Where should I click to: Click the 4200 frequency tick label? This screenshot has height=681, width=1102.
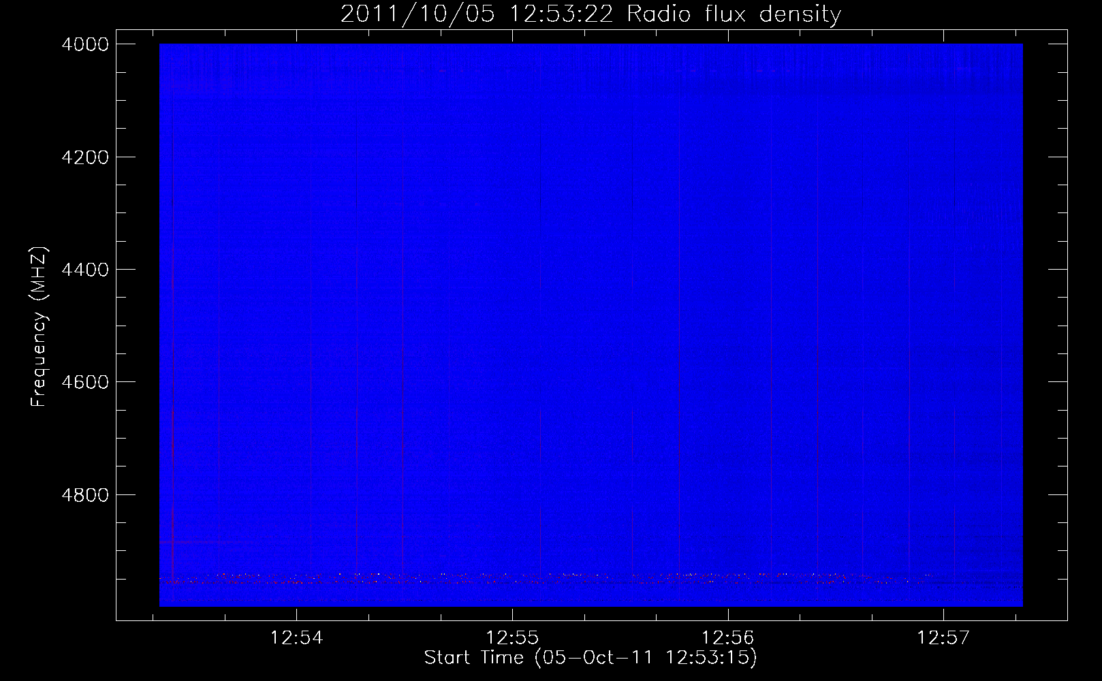[85, 157]
